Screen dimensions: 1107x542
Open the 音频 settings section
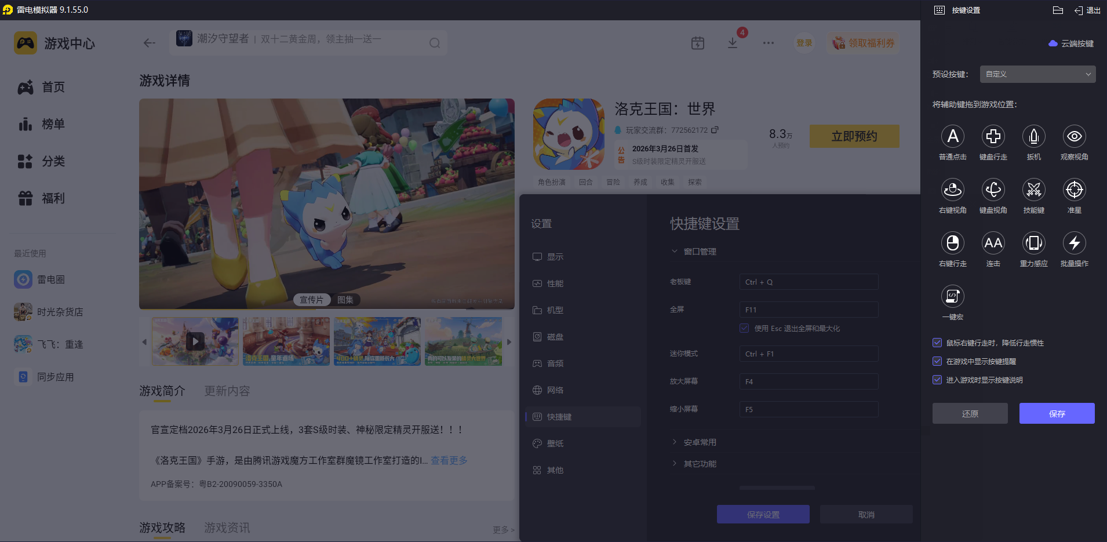click(555, 363)
